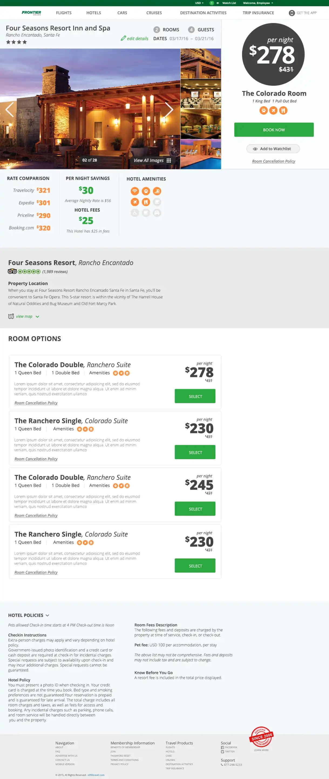Open the Welcome, Employee account dropdown
329x779 pixels.
(x=258, y=3)
